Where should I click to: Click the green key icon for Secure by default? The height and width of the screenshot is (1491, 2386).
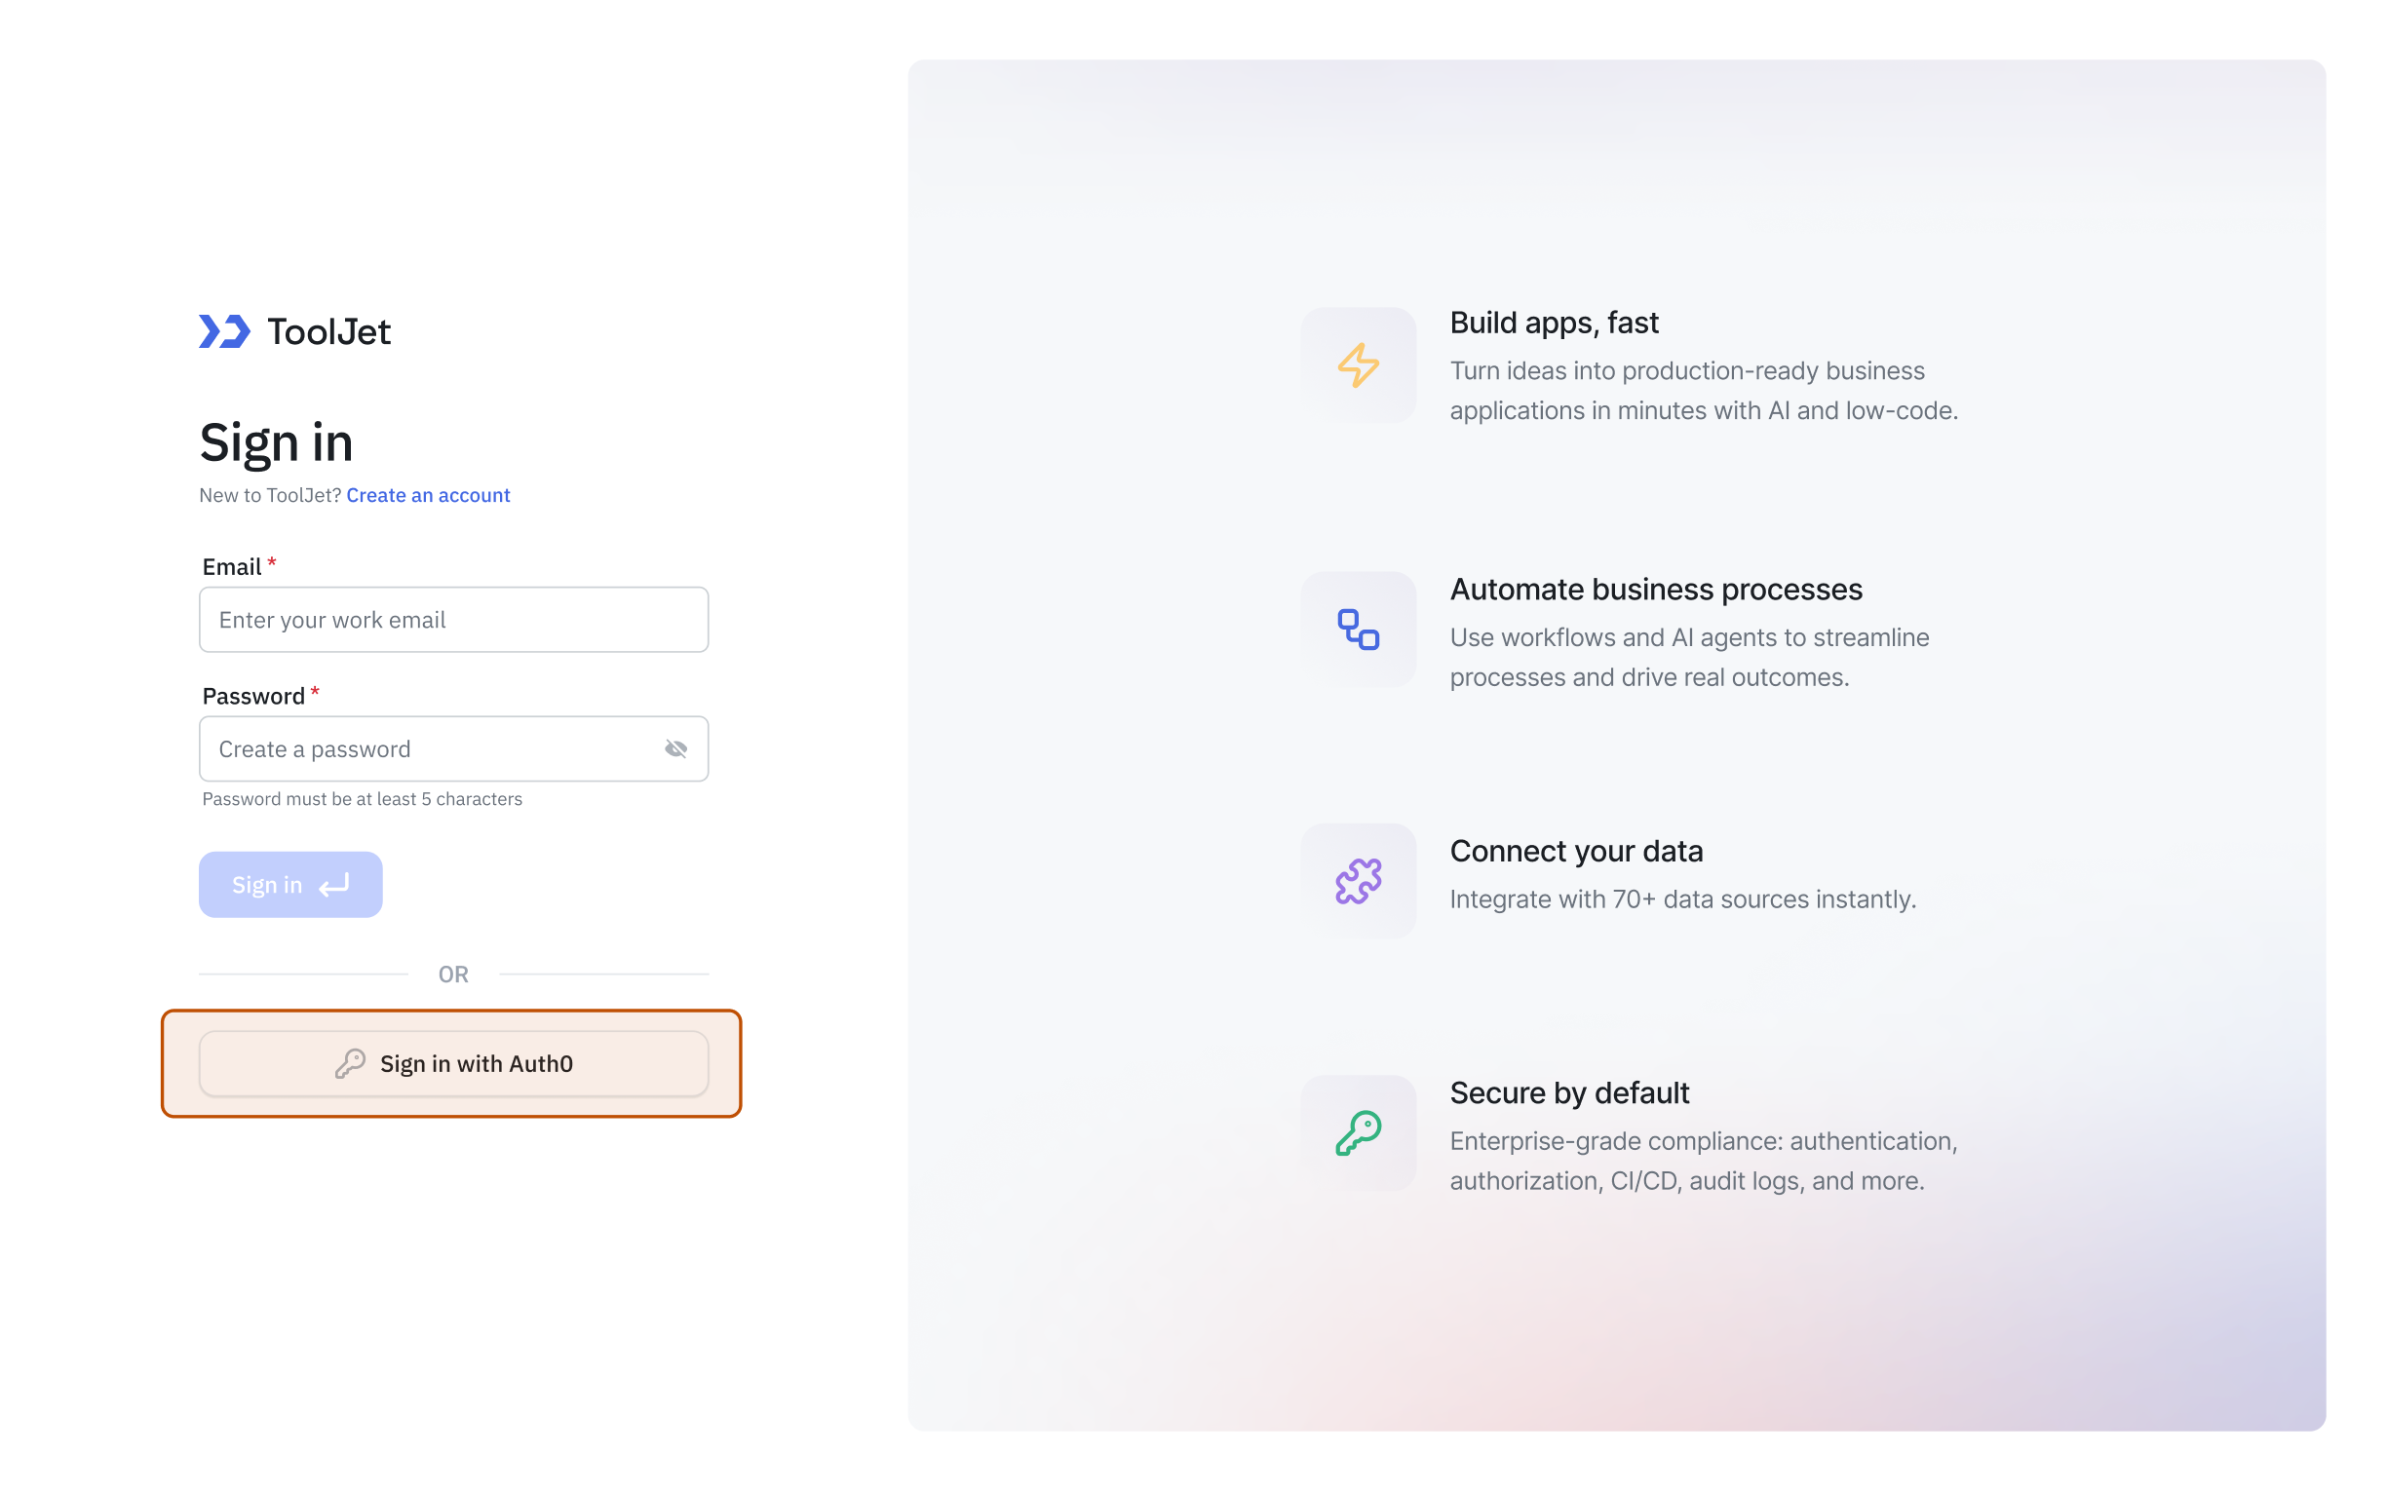click(x=1359, y=1132)
